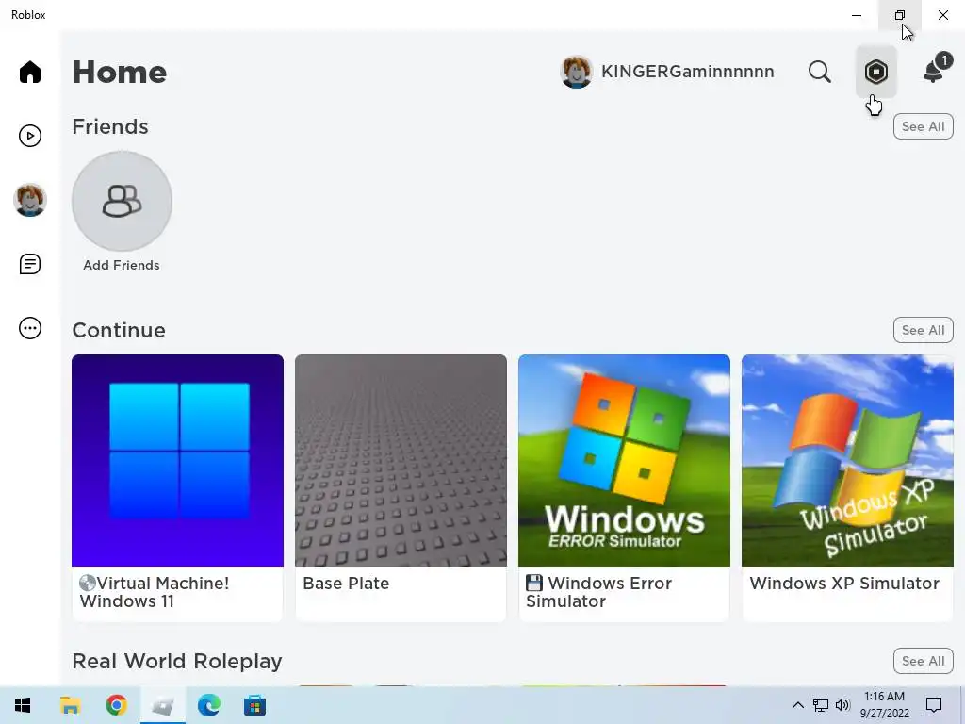Open the Home icon in the sidebar

click(29, 72)
